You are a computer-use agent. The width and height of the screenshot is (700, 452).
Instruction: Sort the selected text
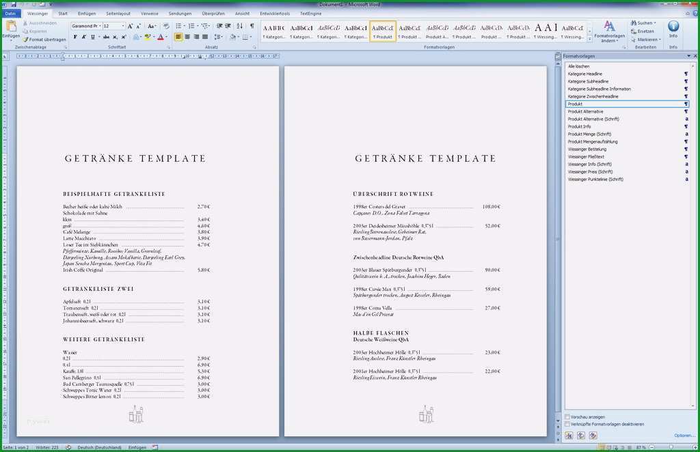[240, 27]
